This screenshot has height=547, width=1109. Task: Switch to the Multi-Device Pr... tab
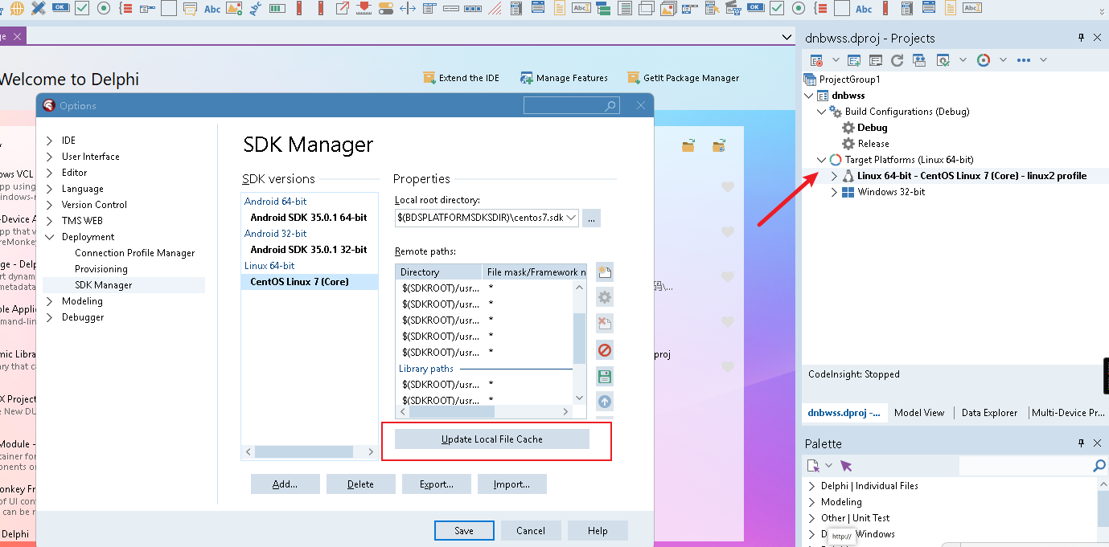pos(1068,413)
